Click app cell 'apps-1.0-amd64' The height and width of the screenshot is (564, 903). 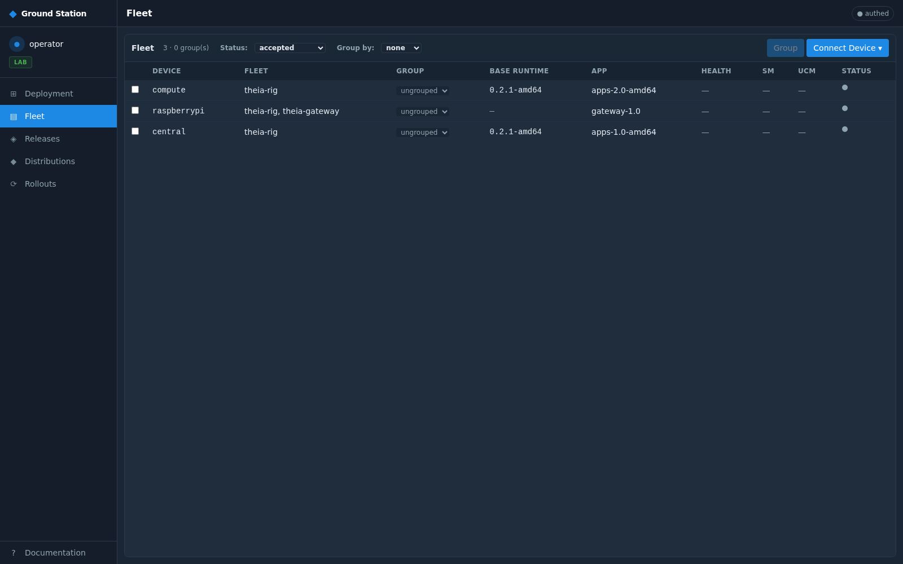pos(624,132)
